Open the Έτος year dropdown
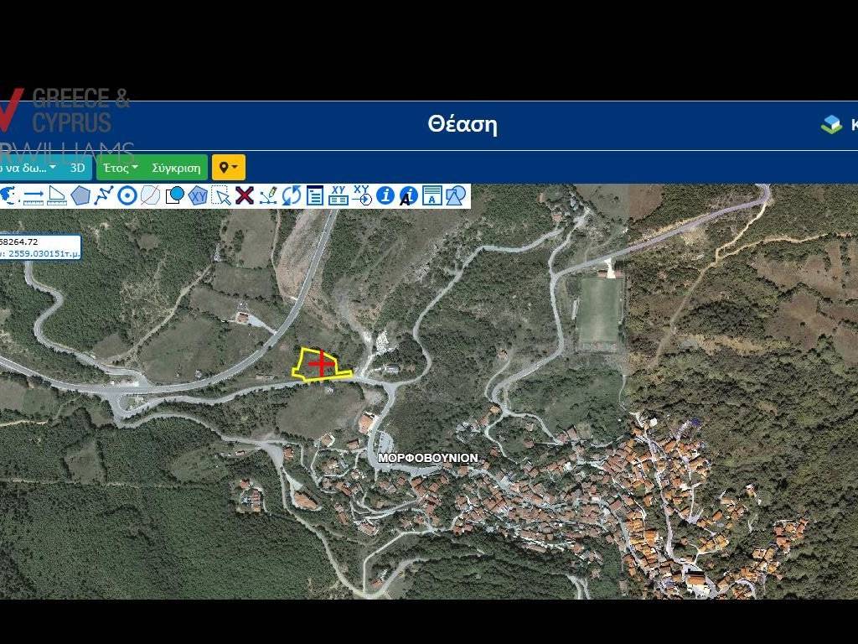 tap(121, 168)
